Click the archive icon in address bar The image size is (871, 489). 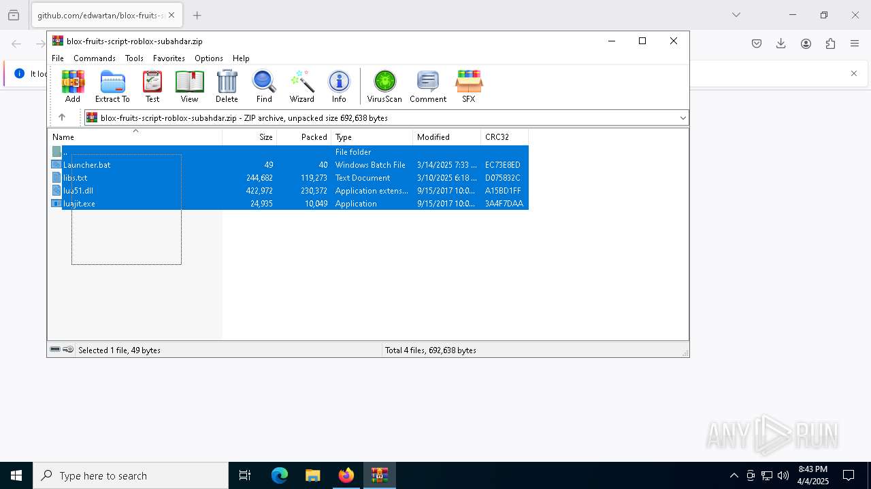tap(92, 118)
